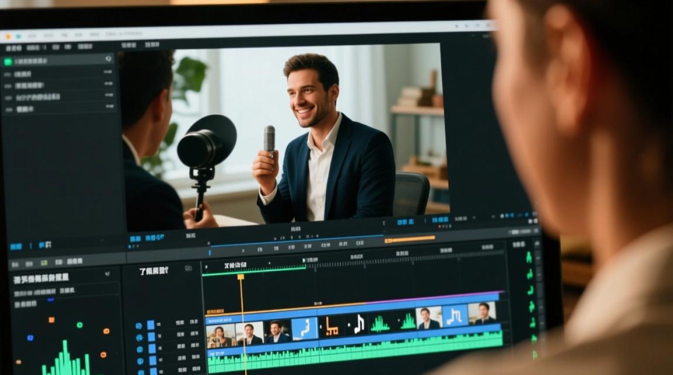The height and width of the screenshot is (375, 673).
Task: Click the topmost blue circular icon in the track list
Action: 139,326
